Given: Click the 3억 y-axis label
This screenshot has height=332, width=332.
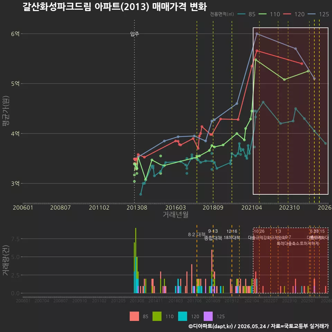Looking at the screenshot, I should (x=15, y=183).
